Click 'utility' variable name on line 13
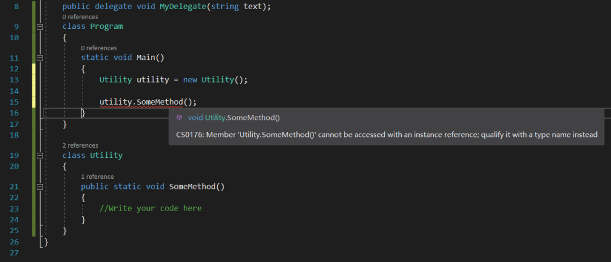This screenshot has width=611, height=262. point(153,80)
